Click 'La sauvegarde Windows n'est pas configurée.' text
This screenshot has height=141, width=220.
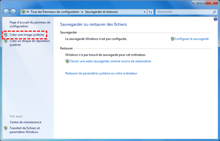tap(96, 39)
